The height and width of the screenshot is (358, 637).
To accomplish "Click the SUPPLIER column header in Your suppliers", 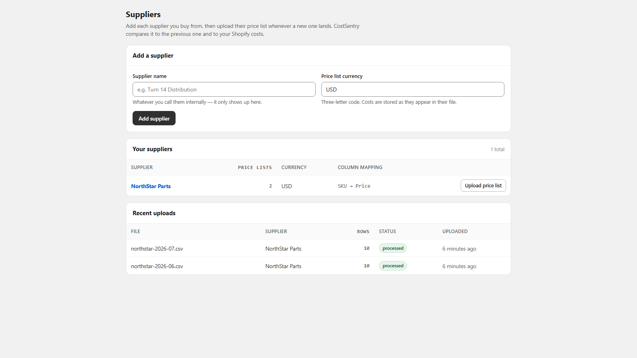I will point(142,167).
